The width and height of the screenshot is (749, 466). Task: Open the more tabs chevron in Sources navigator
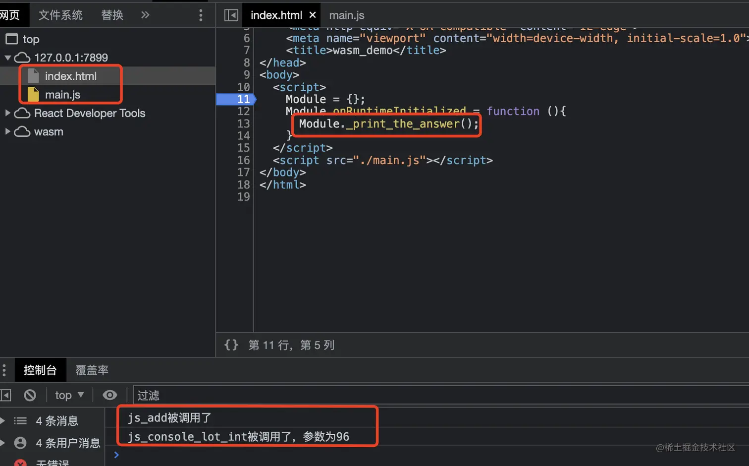click(x=145, y=15)
